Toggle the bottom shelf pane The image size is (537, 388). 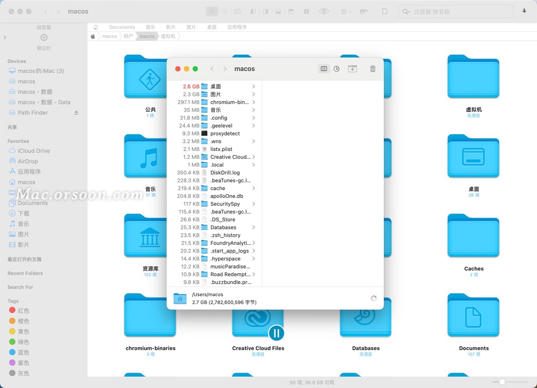click(279, 11)
